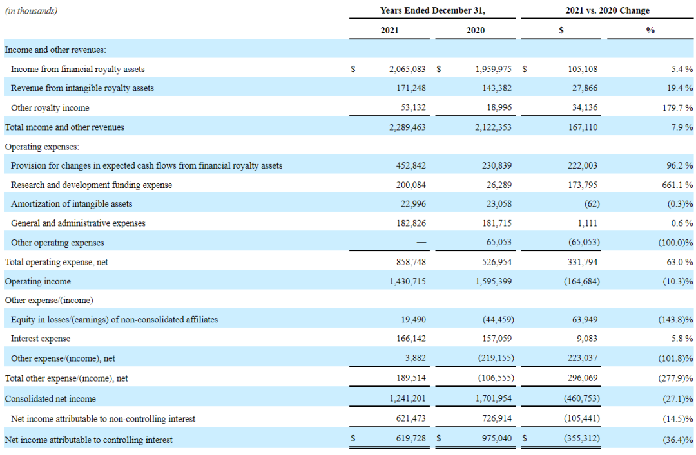Select 'Total other expense/(income), net' label
Screen dimensions: 696x455
click(66, 378)
